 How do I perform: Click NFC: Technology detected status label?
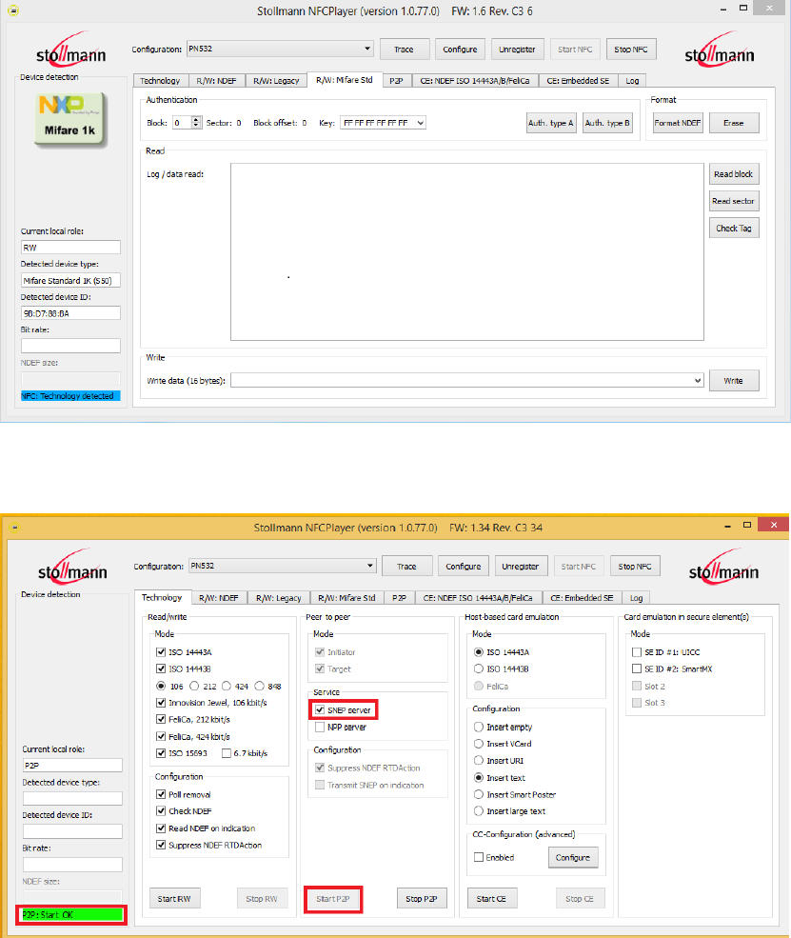pyautogui.click(x=70, y=396)
